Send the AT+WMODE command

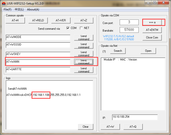pyautogui.click(x=84, y=37)
